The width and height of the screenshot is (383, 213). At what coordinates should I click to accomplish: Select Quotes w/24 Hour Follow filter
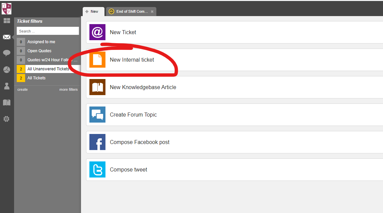tap(49, 60)
